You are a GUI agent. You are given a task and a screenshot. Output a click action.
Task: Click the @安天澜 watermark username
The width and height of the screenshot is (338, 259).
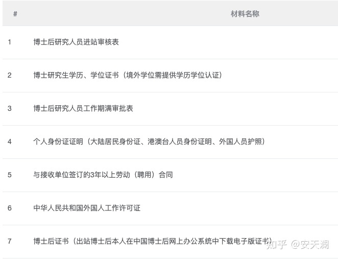coord(310,245)
